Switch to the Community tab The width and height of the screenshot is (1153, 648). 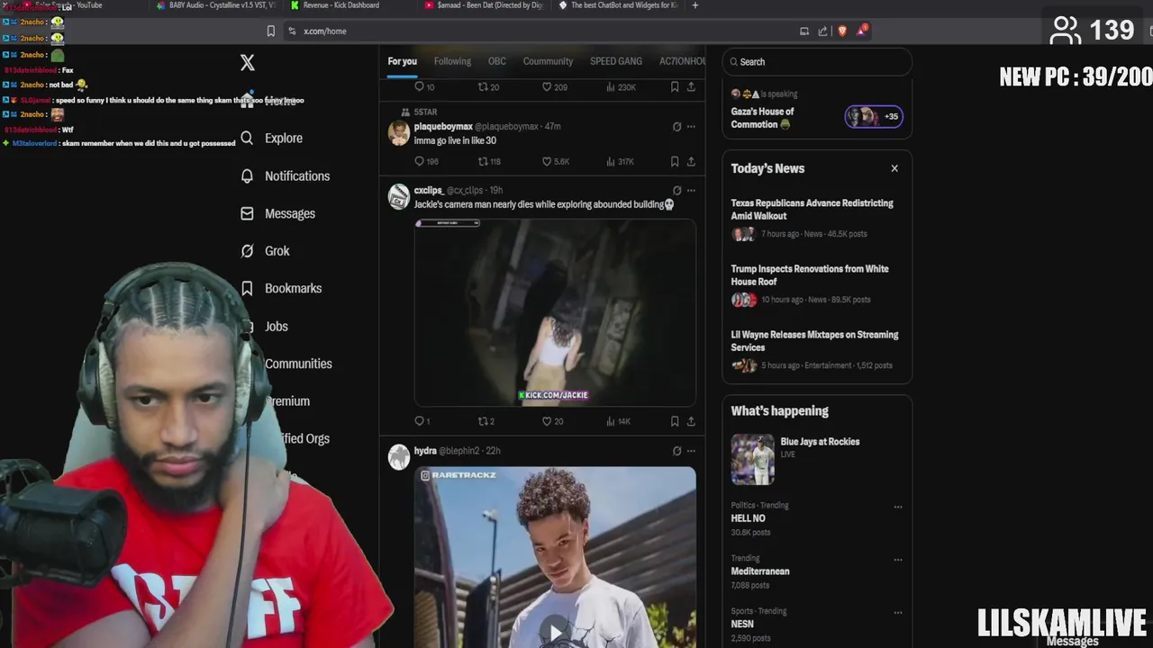(x=548, y=61)
